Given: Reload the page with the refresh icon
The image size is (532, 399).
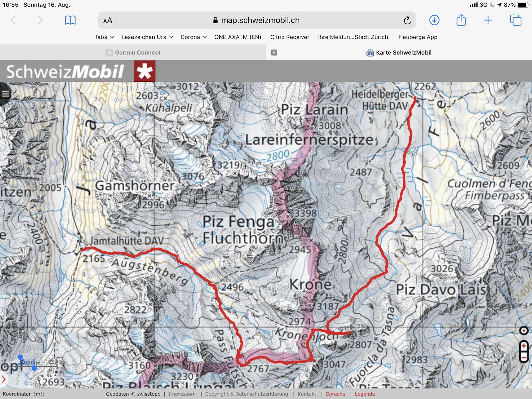Looking at the screenshot, I should [407, 20].
